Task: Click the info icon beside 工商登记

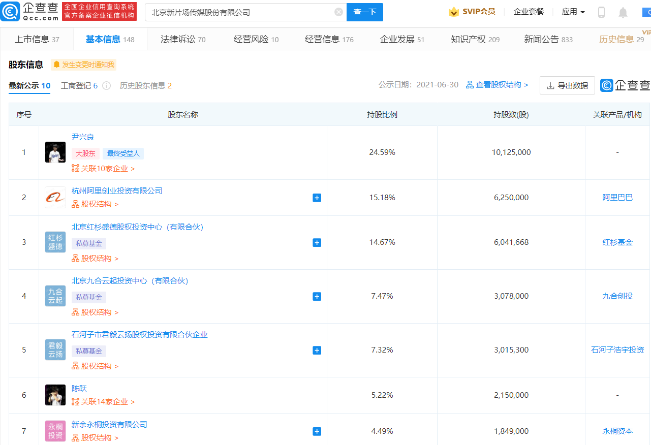Action: (x=106, y=86)
